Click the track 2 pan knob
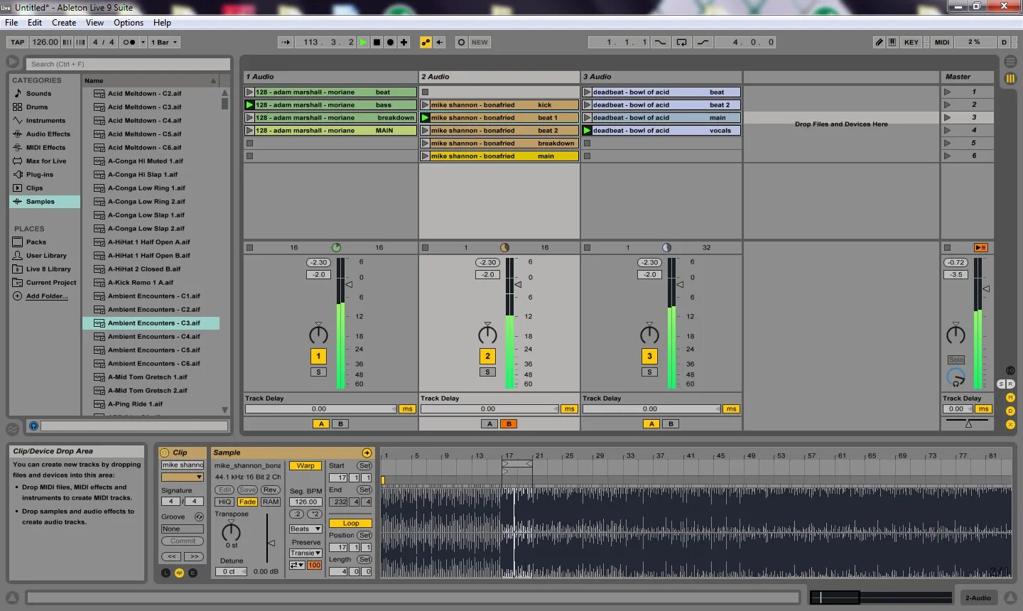1023x611 pixels. 487,334
